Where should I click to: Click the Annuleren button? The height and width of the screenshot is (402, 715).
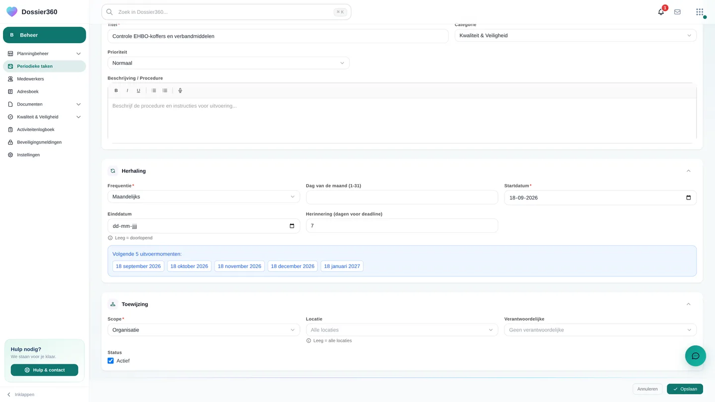tap(647, 389)
